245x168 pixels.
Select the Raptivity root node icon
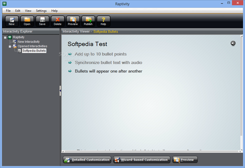click(x=10, y=37)
